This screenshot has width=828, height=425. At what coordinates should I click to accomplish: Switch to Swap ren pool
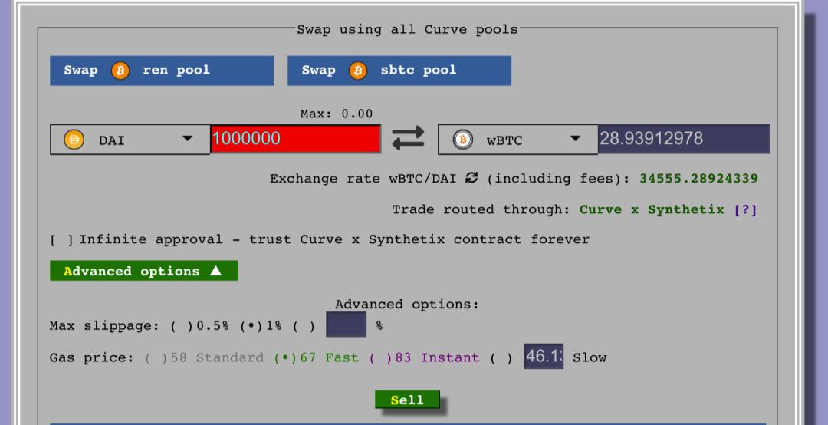pos(162,71)
